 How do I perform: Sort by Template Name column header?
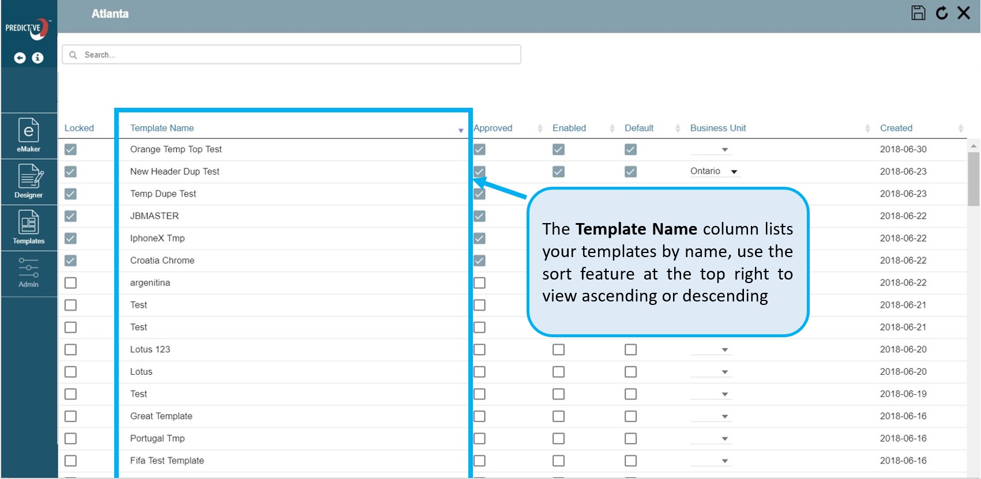tap(162, 128)
